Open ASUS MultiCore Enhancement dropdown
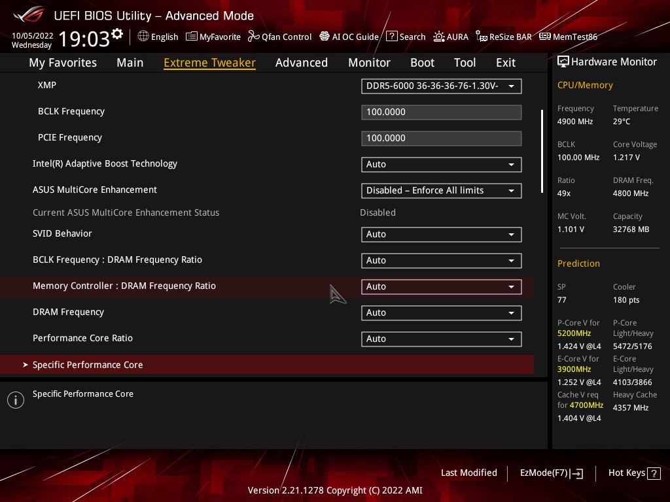The height and width of the screenshot is (502, 670). coord(442,190)
